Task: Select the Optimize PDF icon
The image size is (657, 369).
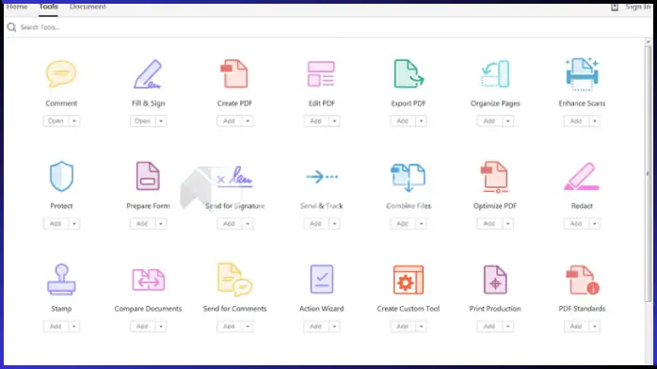Action: 495,177
